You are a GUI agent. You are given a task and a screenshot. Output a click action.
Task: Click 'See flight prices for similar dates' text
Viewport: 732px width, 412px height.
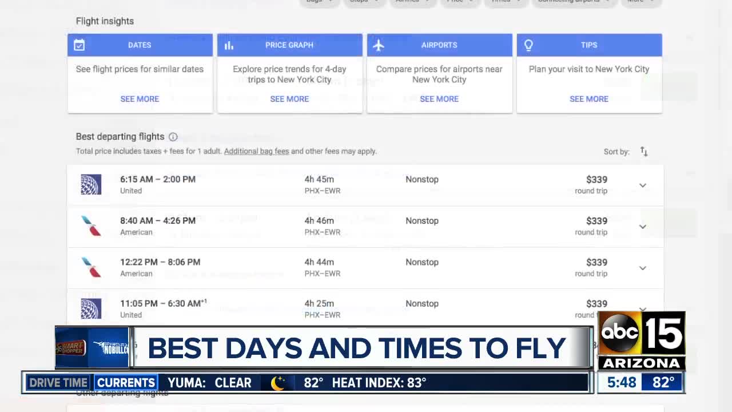point(140,69)
